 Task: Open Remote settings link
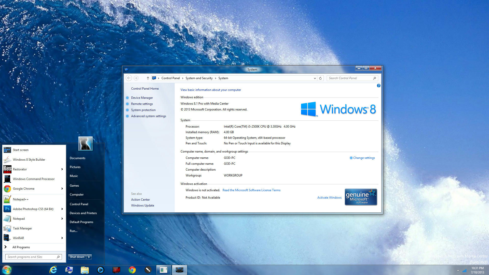click(x=142, y=104)
